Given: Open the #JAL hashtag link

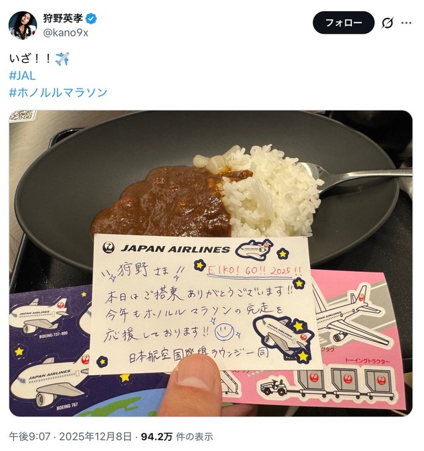Looking at the screenshot, I should click(x=23, y=75).
